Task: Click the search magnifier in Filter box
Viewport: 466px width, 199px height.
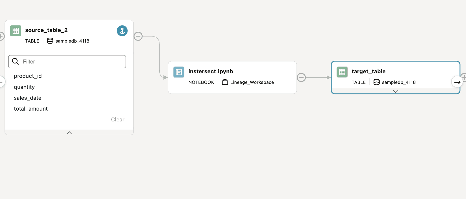Action: (x=15, y=61)
